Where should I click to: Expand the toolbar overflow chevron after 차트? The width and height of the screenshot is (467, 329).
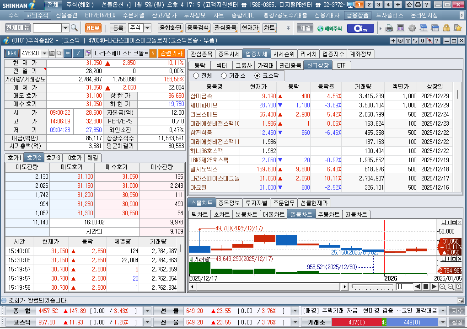pos(288,28)
